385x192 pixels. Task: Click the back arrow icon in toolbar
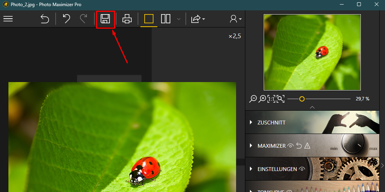pos(45,19)
